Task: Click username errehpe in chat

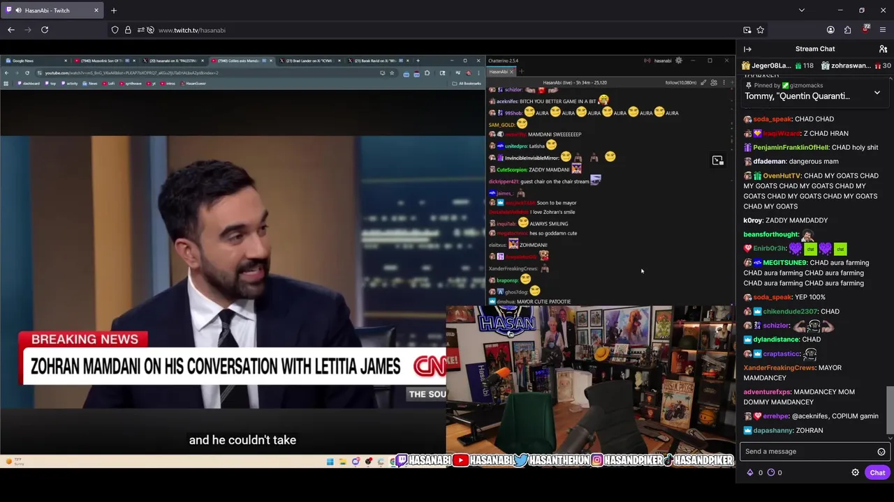Action: point(775,416)
